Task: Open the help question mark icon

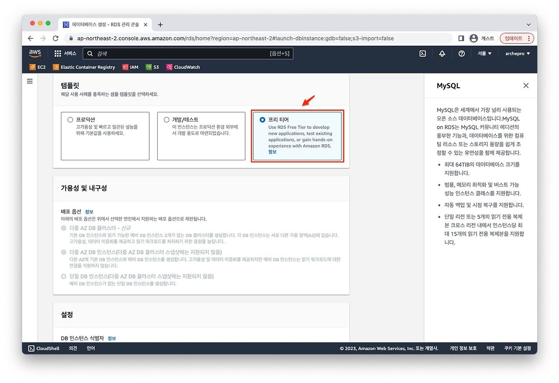Action: 462,53
